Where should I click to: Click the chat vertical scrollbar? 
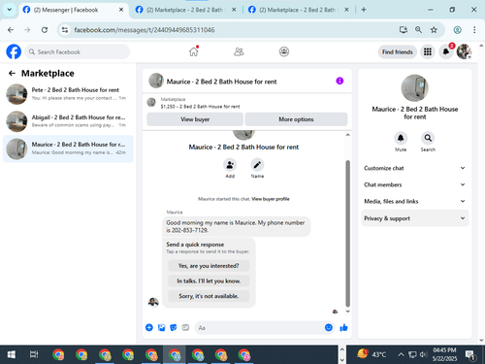(x=348, y=233)
